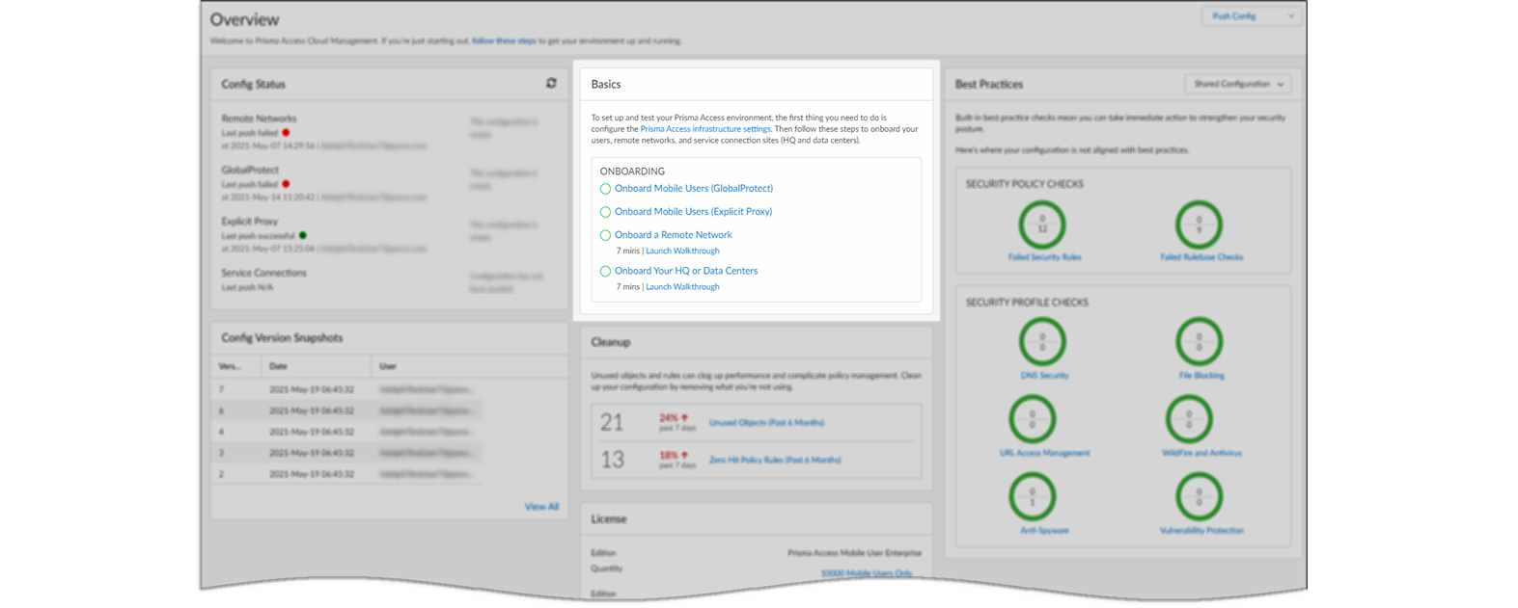1518x608 pixels.
Task: Launch Walkthrough for Onboard a Remote Network
Action: (x=682, y=251)
